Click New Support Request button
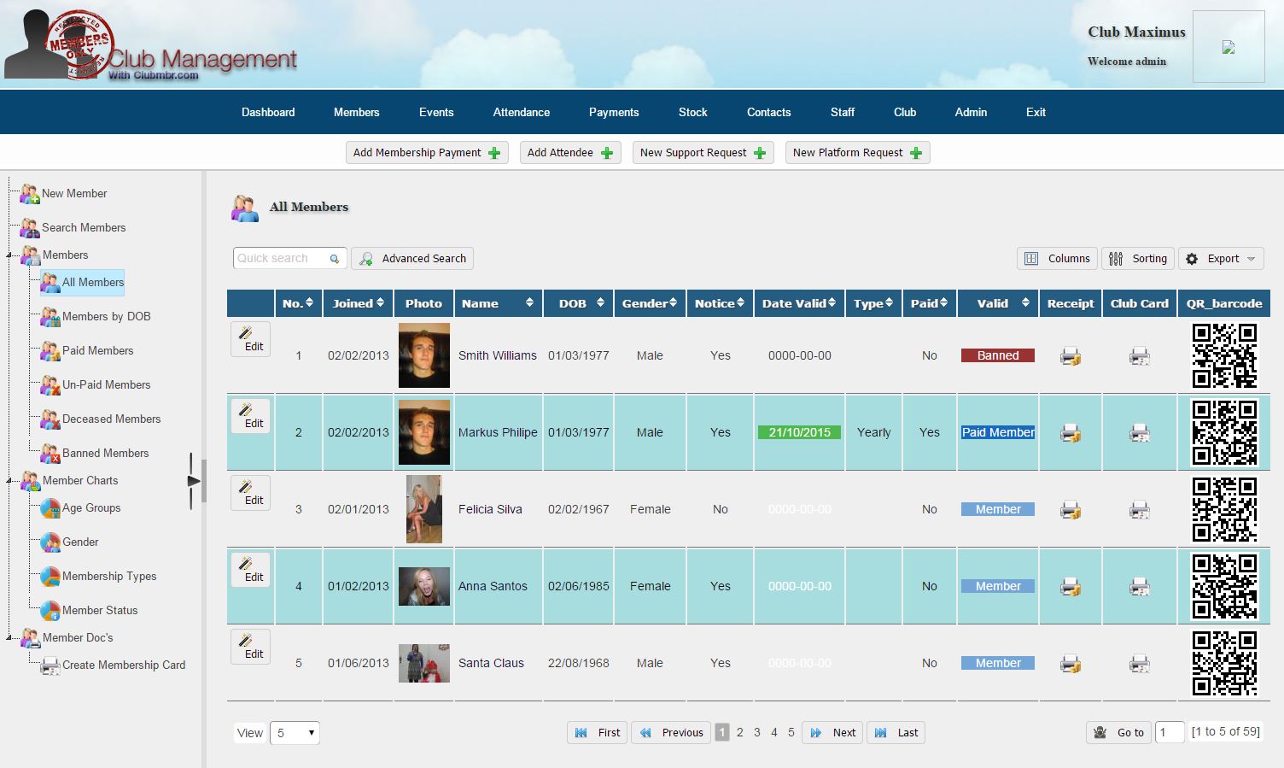The image size is (1284, 768). point(703,153)
